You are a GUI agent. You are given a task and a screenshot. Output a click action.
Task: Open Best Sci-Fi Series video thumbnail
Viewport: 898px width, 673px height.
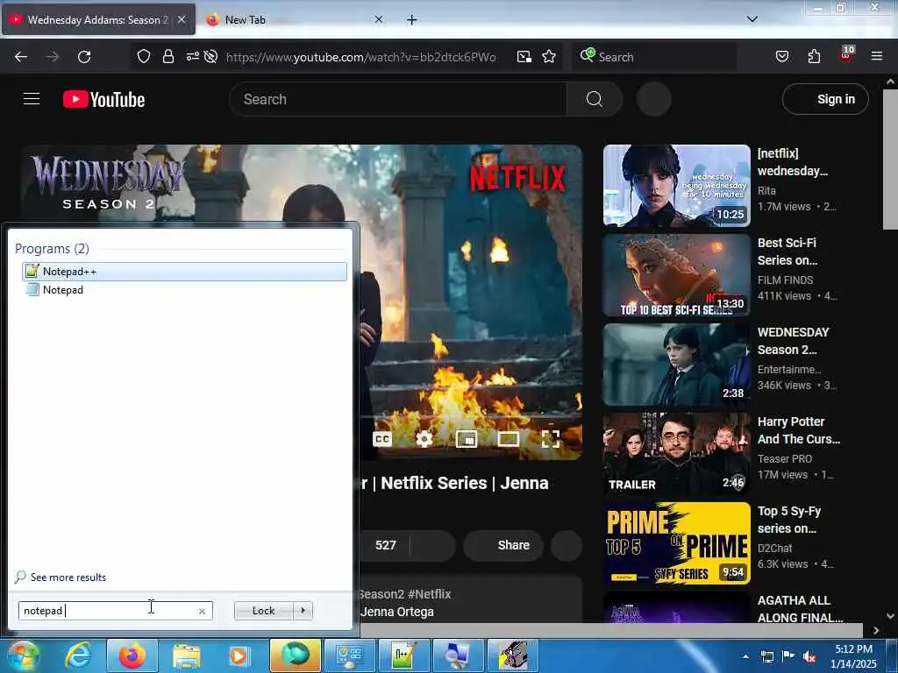coord(676,275)
